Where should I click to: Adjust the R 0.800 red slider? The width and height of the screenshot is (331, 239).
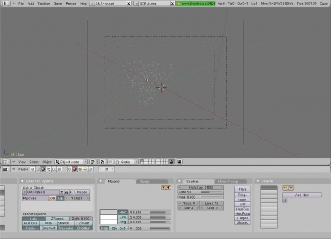[150, 213]
